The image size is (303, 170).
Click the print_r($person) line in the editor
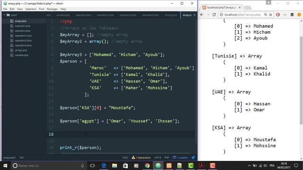[80, 148]
